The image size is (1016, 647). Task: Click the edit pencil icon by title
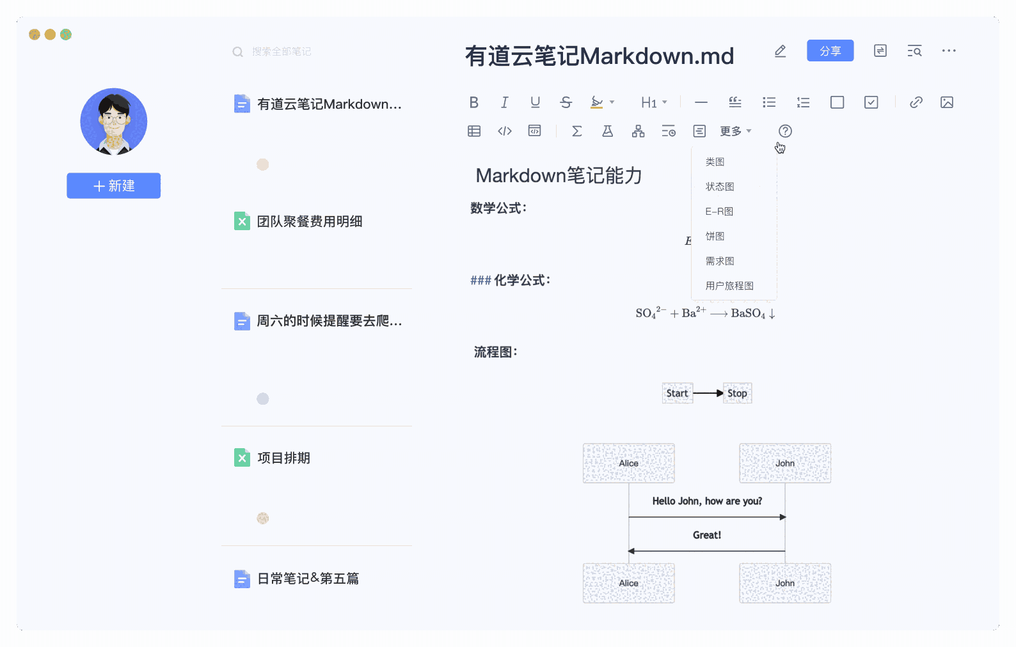780,51
